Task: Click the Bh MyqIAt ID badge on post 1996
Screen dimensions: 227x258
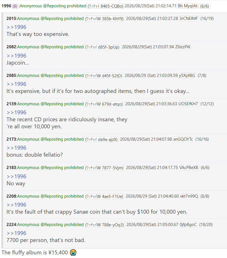Action: [187, 6]
